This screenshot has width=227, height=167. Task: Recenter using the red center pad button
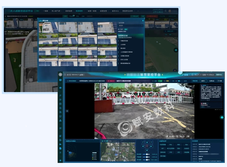[147, 146]
